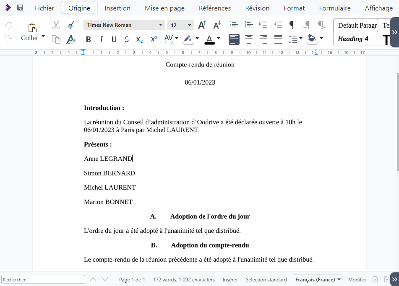Click the font color swatch button
The height and width of the screenshot is (286, 399).
click(210, 39)
